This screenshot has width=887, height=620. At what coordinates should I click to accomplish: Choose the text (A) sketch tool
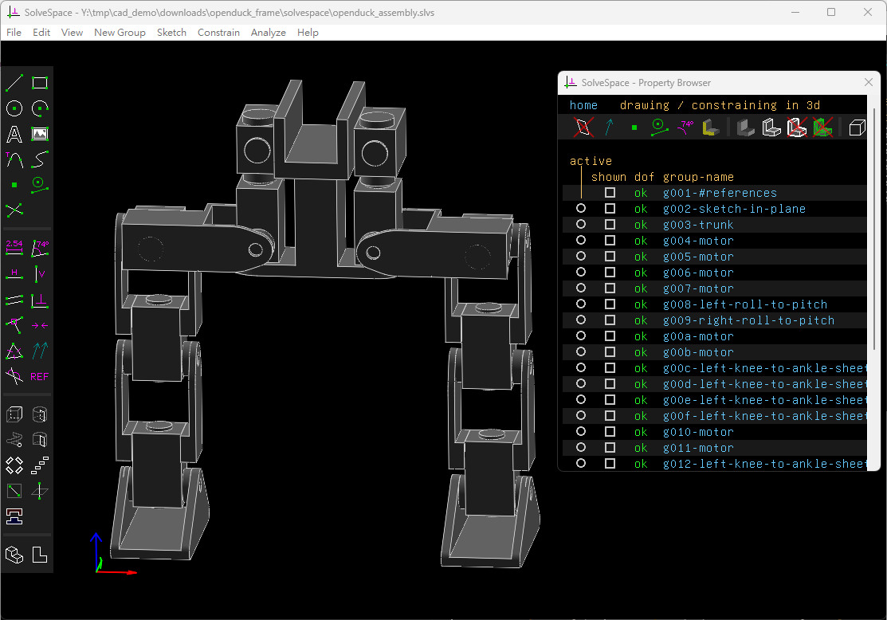coord(14,134)
